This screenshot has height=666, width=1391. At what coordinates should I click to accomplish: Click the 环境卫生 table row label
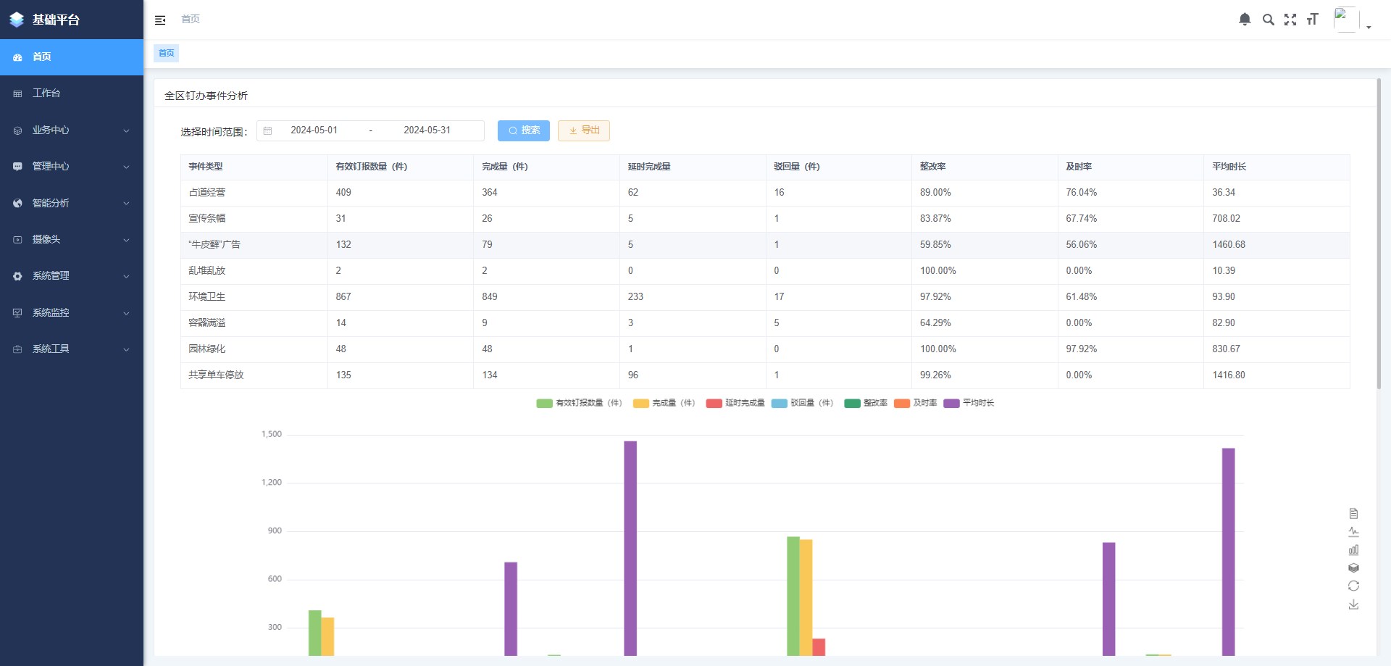coord(206,297)
